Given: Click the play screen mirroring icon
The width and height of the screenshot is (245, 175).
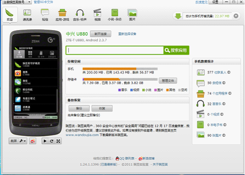Looking at the screenshot, I should click(45, 141).
